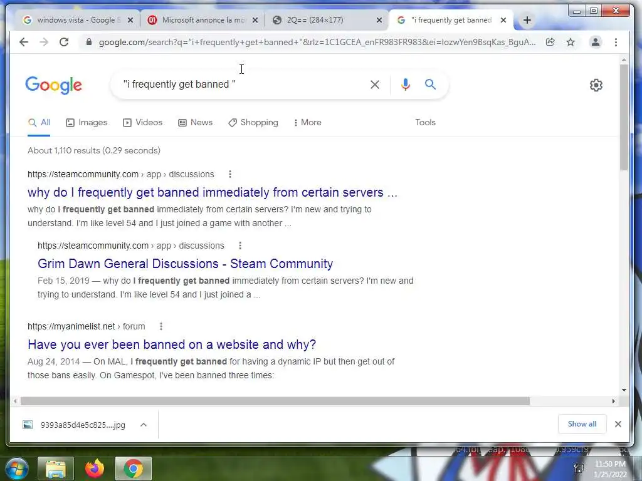Open the Tools search options
Image resolution: width=642 pixels, height=481 pixels.
[x=425, y=123]
